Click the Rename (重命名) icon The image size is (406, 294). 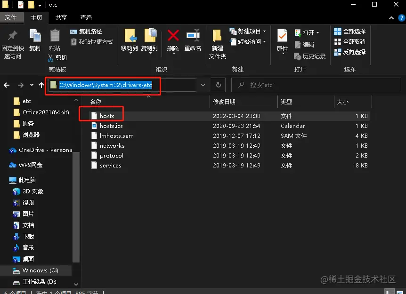pyautogui.click(x=193, y=35)
